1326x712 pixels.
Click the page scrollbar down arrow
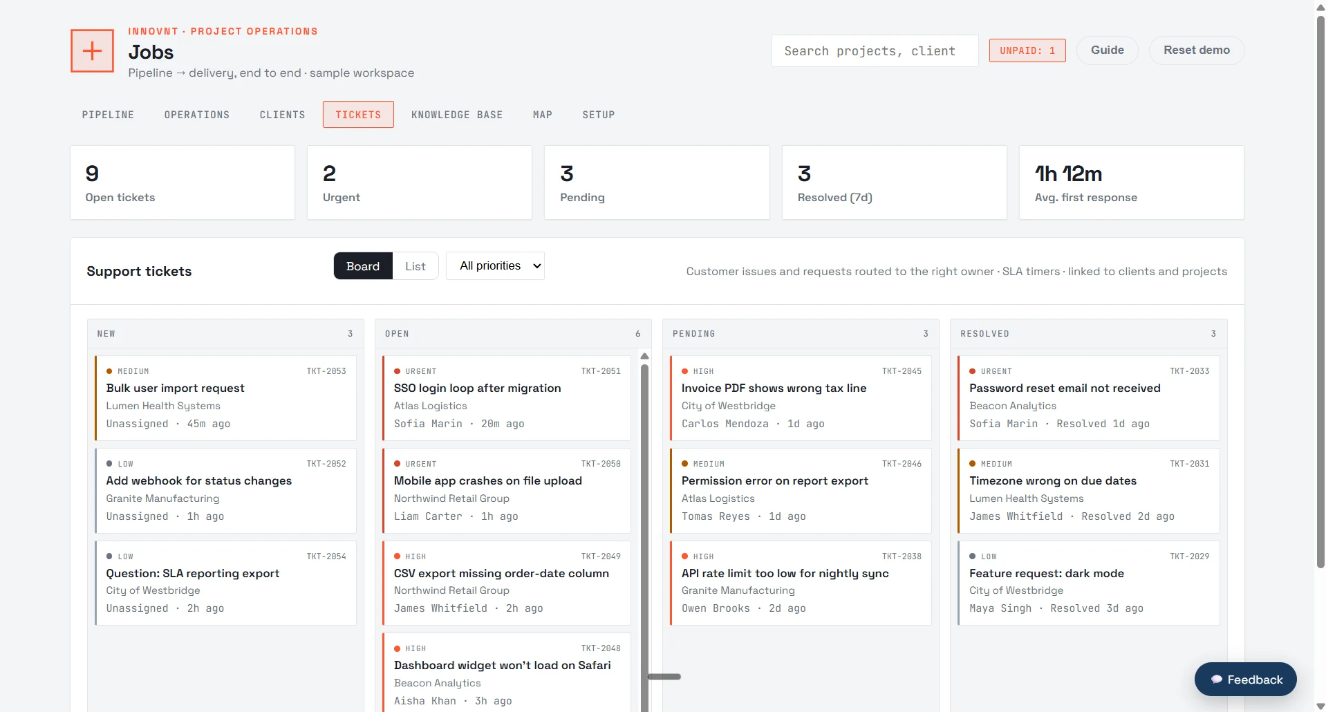tap(1320, 706)
